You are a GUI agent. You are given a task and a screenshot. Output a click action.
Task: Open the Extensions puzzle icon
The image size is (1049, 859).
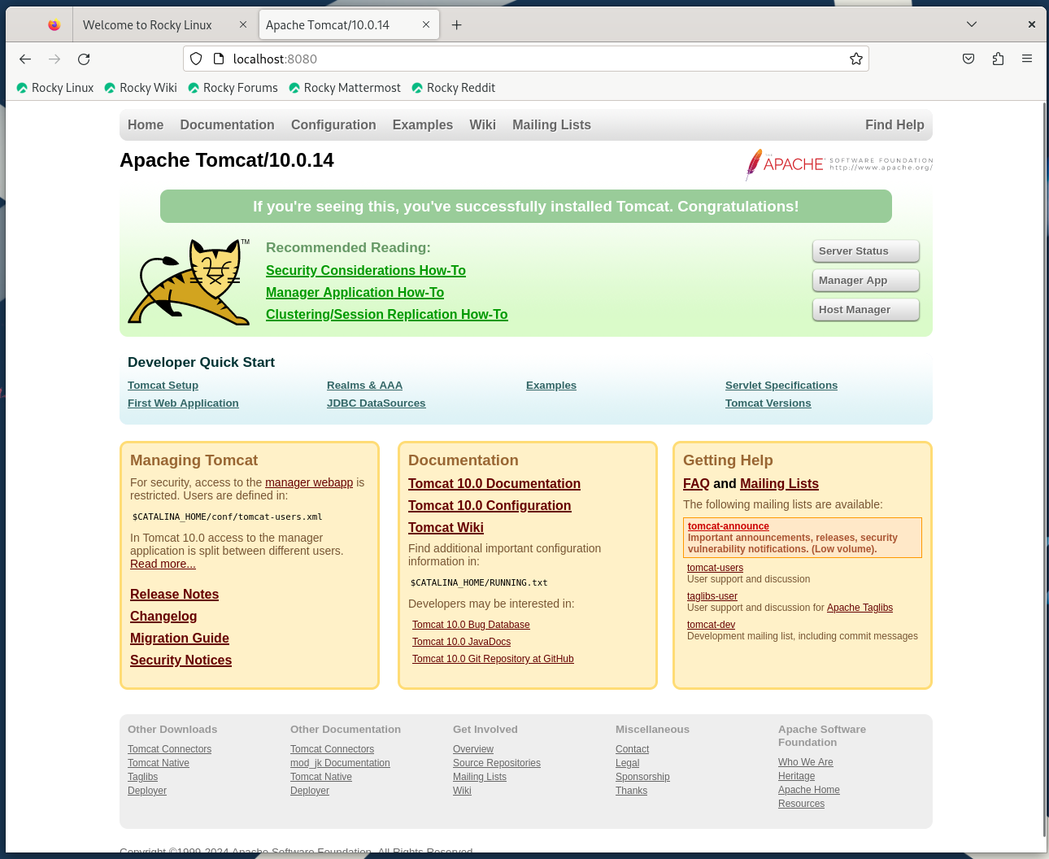click(998, 59)
